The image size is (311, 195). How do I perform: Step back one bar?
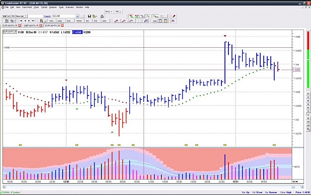pos(25,21)
